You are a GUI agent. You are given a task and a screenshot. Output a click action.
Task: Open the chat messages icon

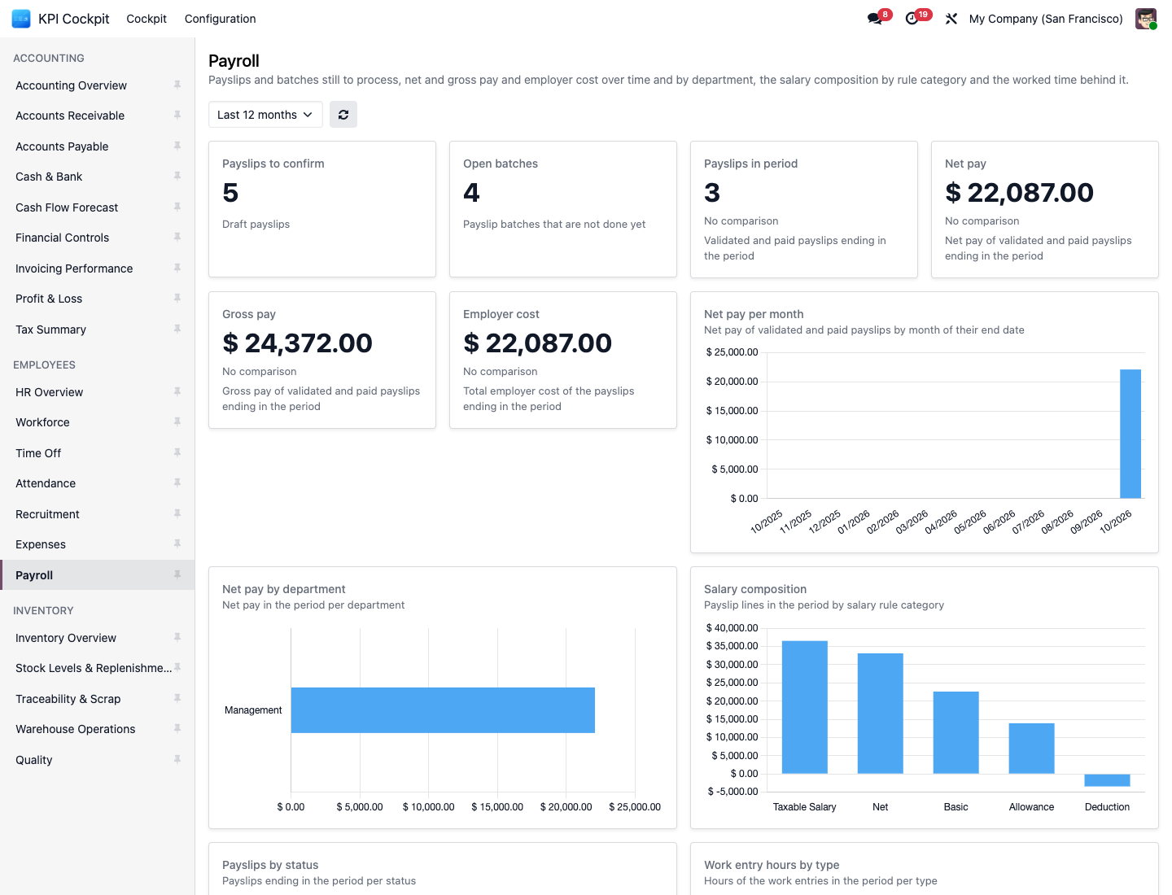[876, 19]
